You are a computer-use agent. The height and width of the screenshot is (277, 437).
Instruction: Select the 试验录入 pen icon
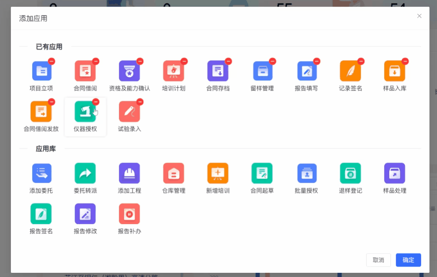click(129, 112)
